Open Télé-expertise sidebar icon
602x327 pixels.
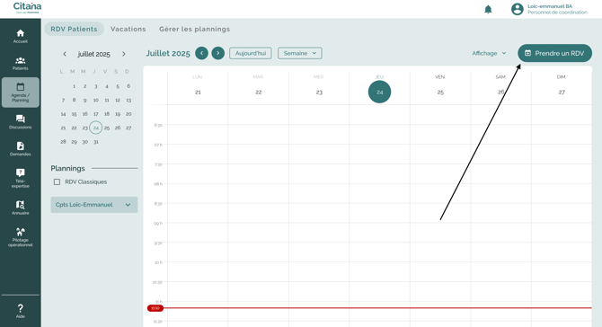pyautogui.click(x=21, y=172)
